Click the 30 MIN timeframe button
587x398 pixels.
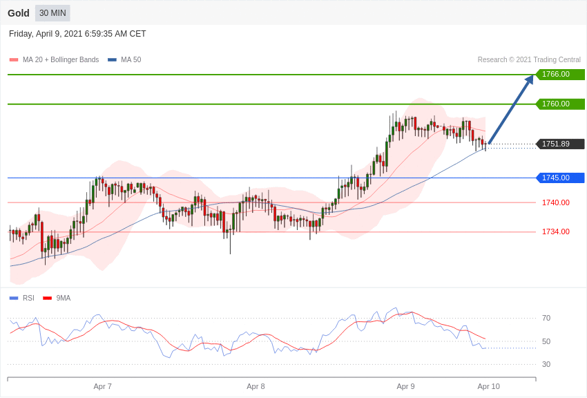point(52,13)
